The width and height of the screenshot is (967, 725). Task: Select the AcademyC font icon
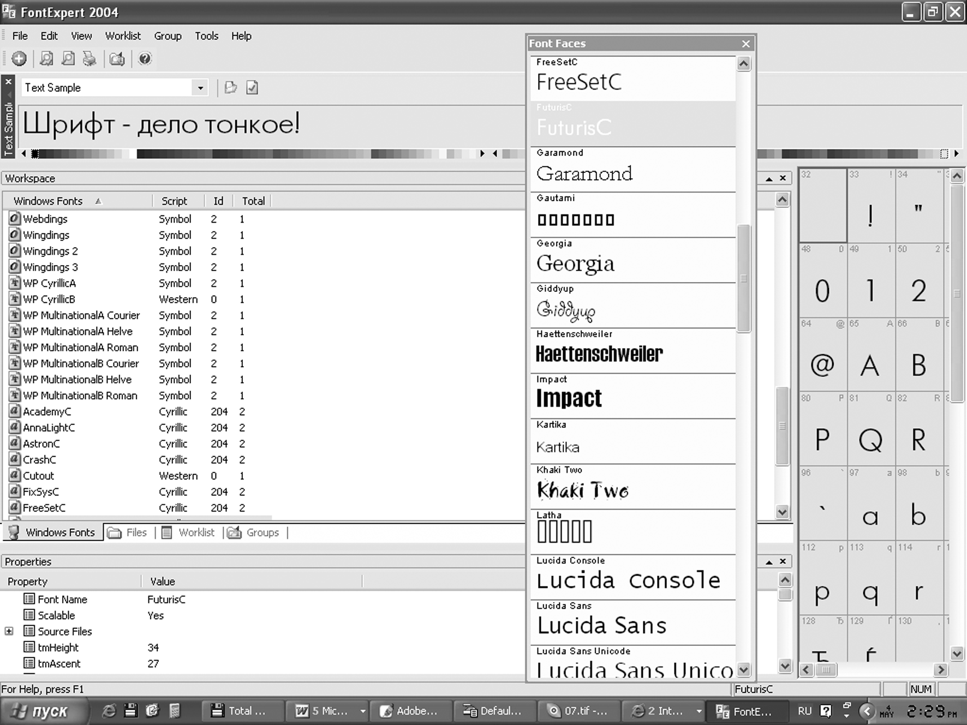coord(15,411)
